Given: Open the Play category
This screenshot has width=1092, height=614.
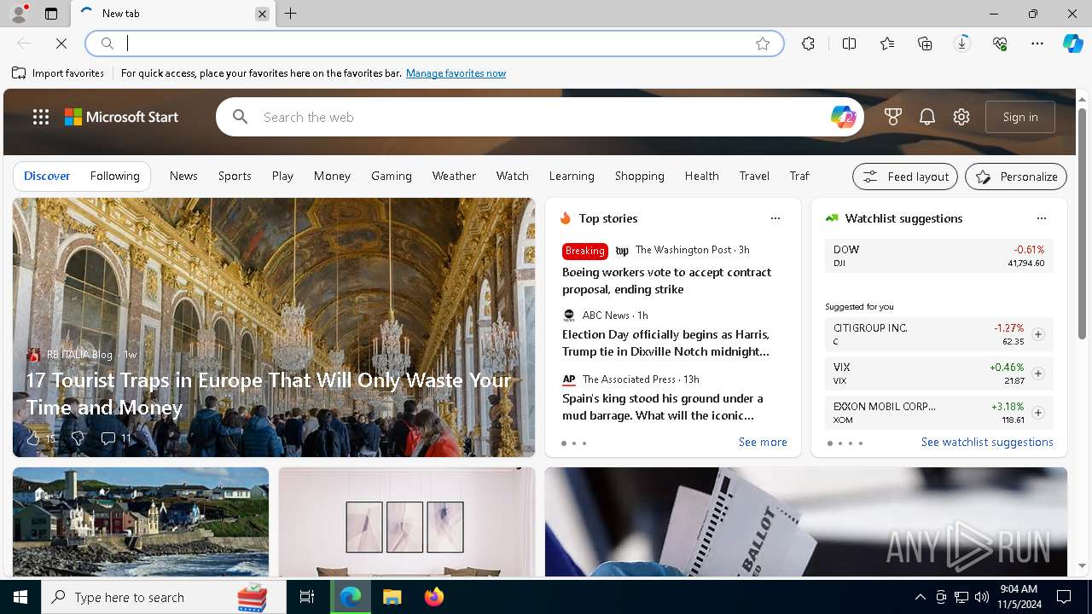Looking at the screenshot, I should click(x=282, y=176).
